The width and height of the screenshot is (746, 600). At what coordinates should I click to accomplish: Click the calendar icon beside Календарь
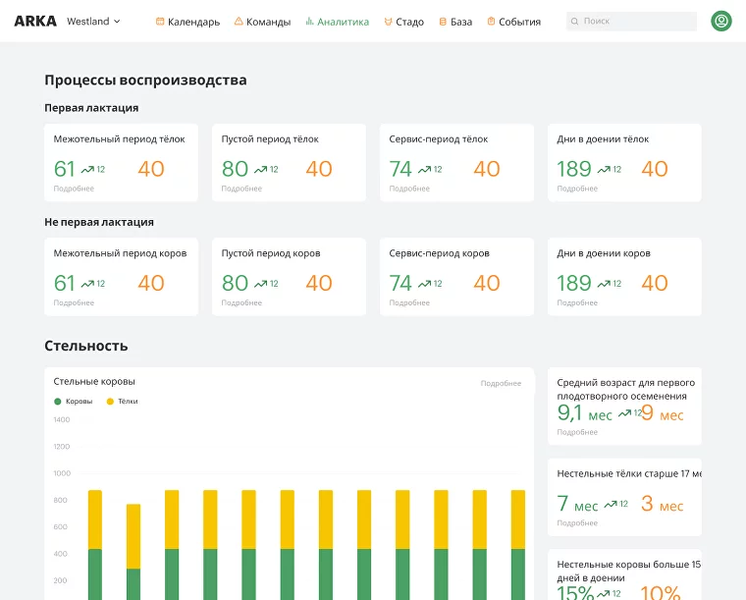tap(160, 22)
